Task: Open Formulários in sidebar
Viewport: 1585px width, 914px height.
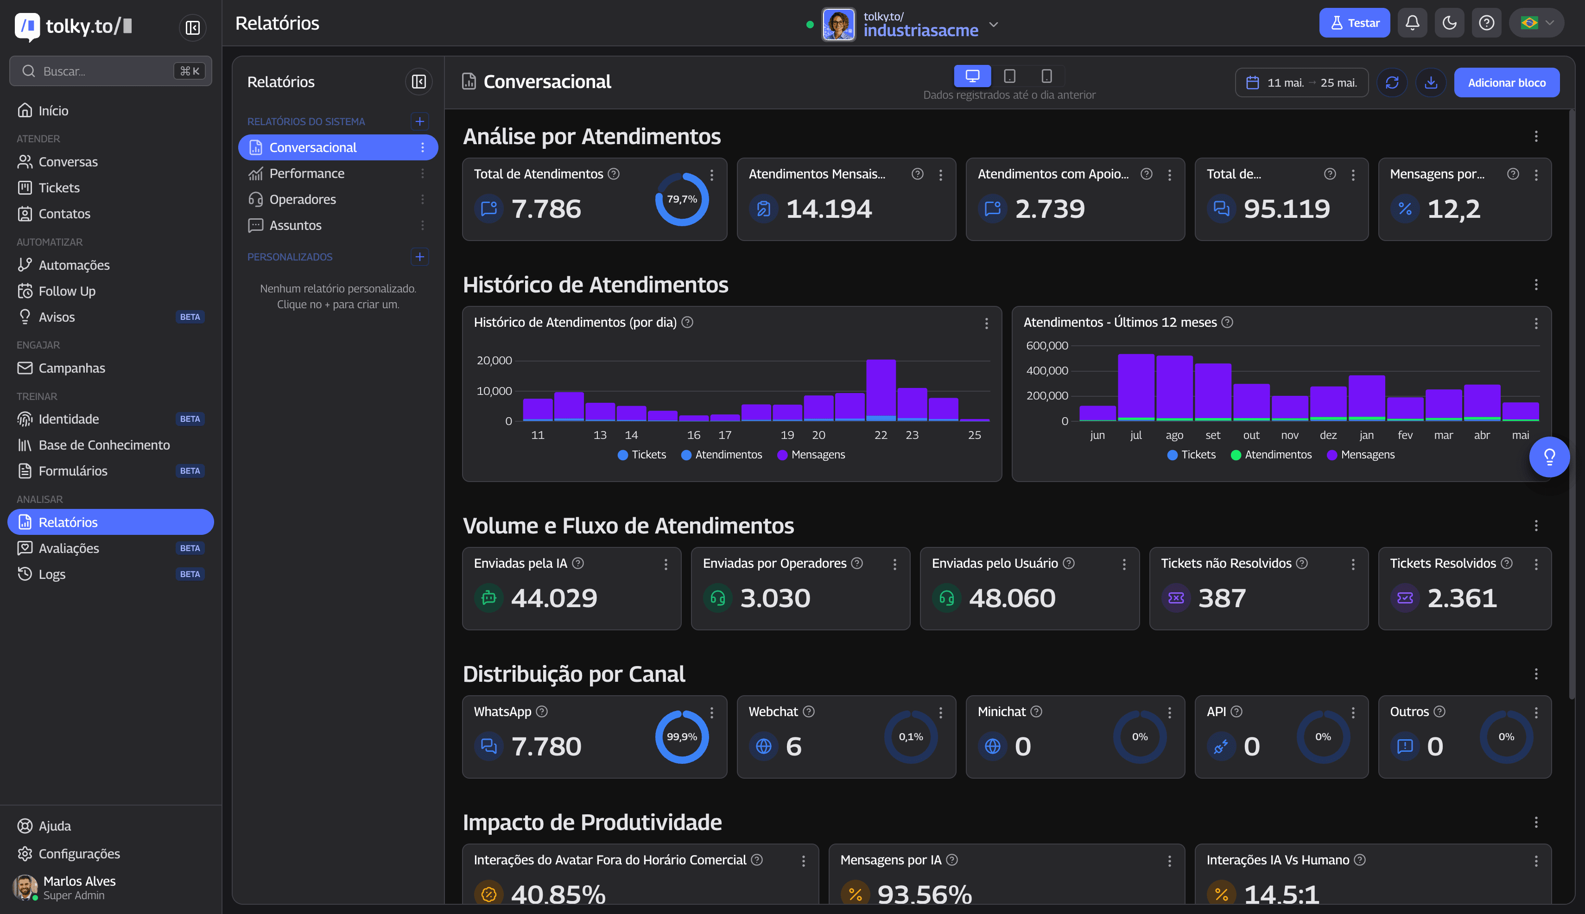Action: pos(110,471)
